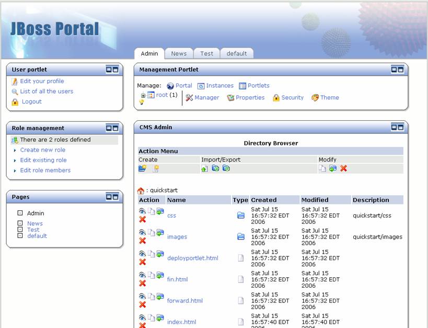428x328 pixels.
Task: Delete deployportlet.html with red X
Action: pyautogui.click(x=142, y=262)
